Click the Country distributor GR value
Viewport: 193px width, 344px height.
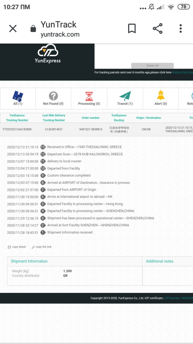pos(65,276)
